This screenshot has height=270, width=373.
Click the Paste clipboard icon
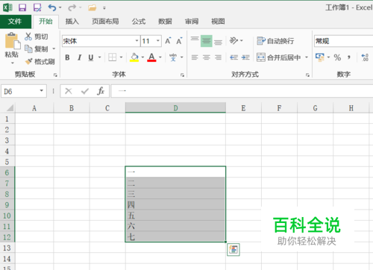tap(13, 41)
